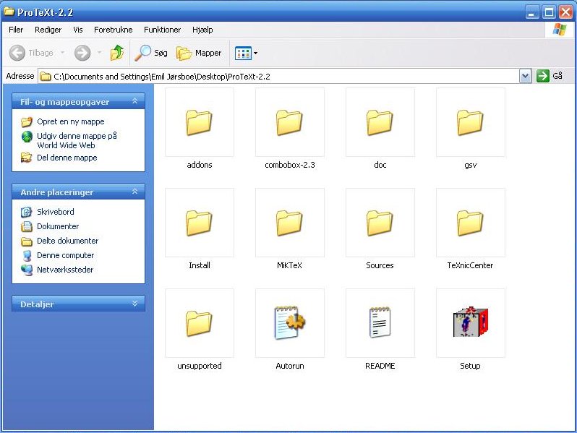Click Del denne mappe link

pyautogui.click(x=67, y=158)
